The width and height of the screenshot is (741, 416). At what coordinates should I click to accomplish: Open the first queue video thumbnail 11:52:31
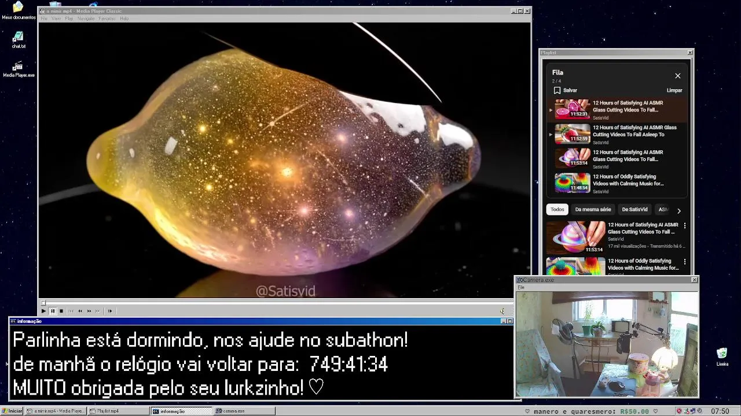573,109
